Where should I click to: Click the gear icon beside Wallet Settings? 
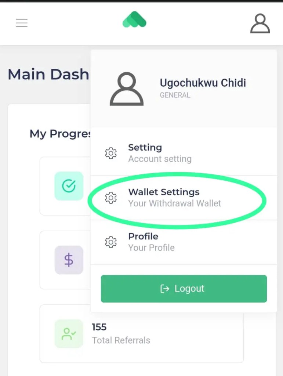(x=111, y=198)
